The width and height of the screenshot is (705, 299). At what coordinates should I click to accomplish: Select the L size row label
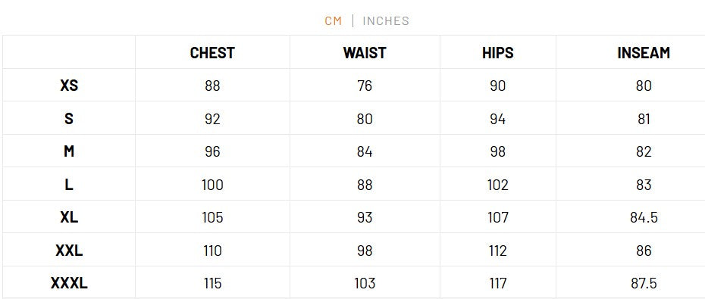69,185
